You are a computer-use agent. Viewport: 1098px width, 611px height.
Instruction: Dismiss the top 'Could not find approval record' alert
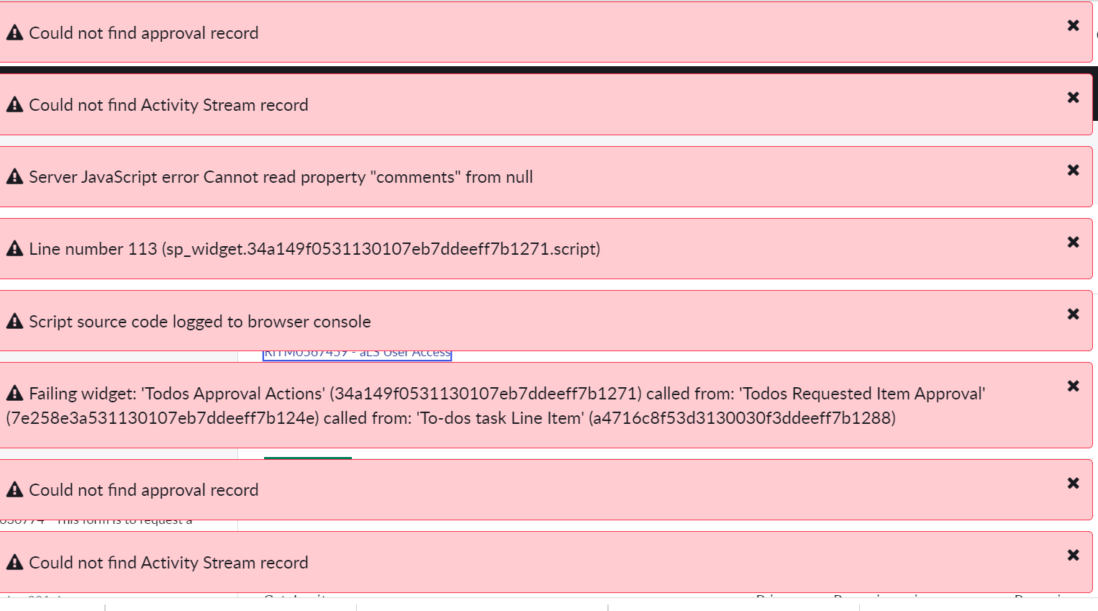(x=1073, y=24)
